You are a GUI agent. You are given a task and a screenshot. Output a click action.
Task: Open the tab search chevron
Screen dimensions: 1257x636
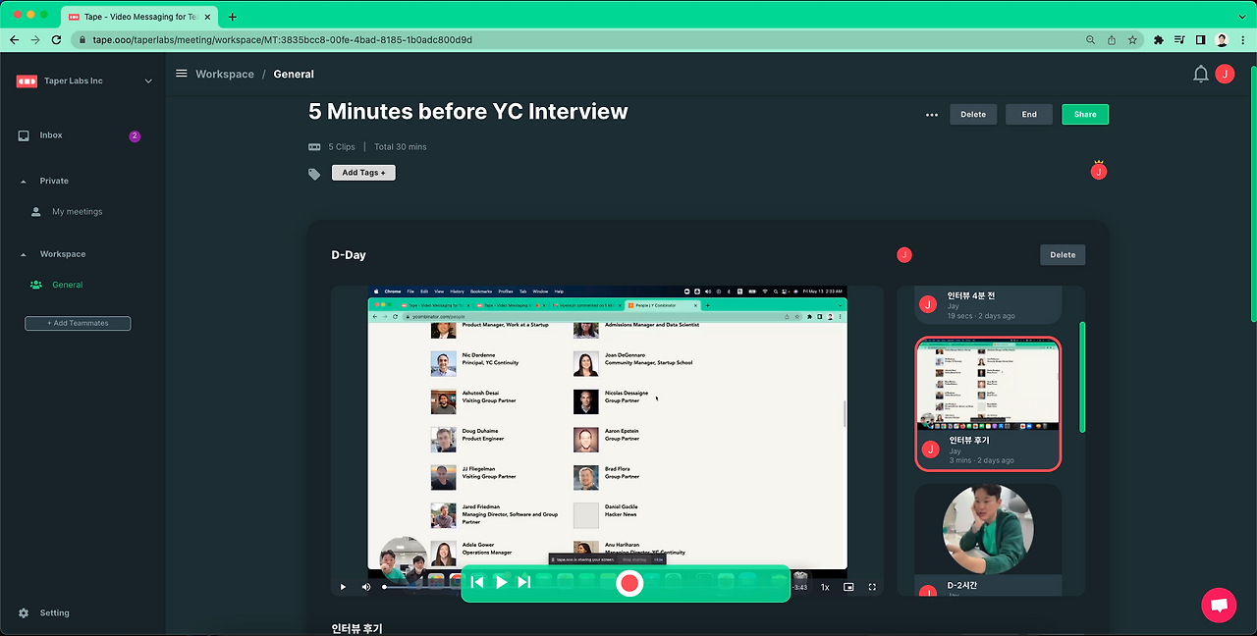1241,16
